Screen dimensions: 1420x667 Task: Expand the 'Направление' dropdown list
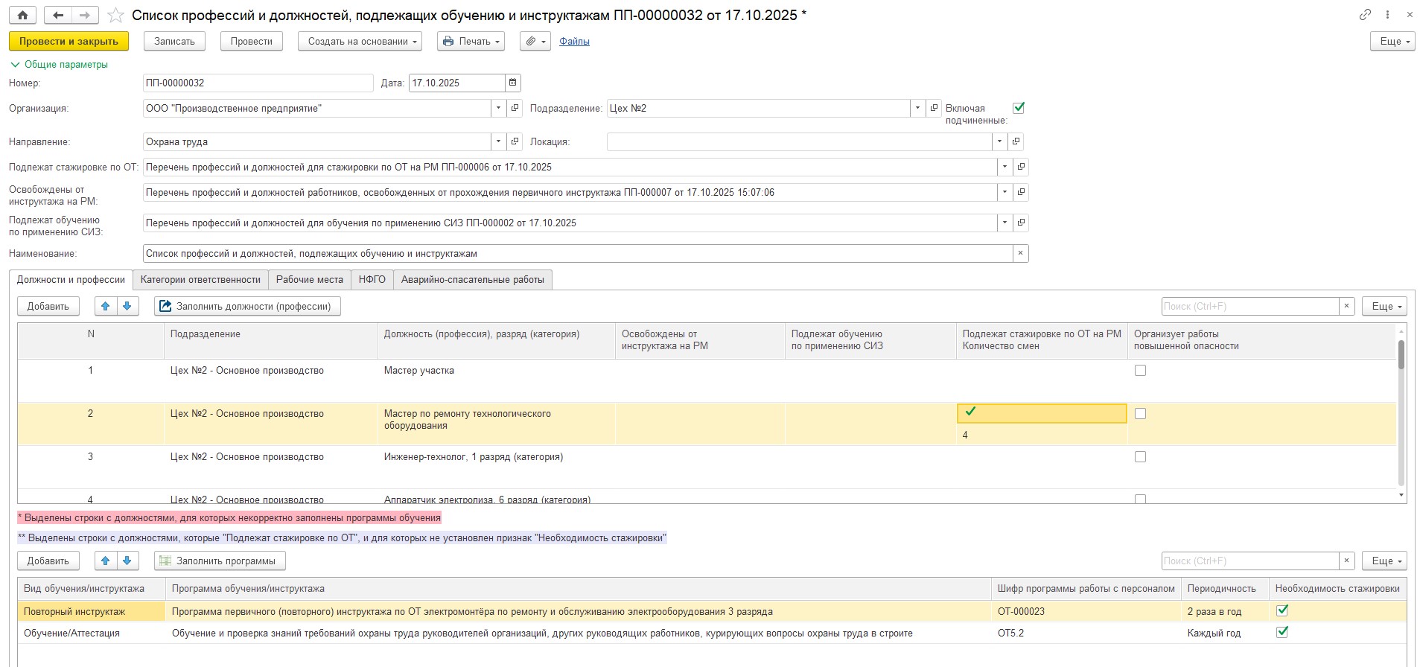(498, 141)
